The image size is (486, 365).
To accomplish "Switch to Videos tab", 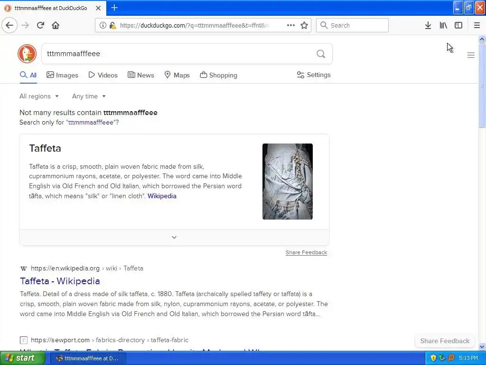I will coord(103,75).
